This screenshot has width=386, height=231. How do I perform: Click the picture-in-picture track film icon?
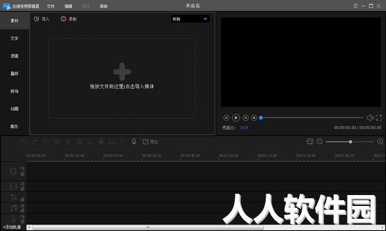click(x=14, y=186)
